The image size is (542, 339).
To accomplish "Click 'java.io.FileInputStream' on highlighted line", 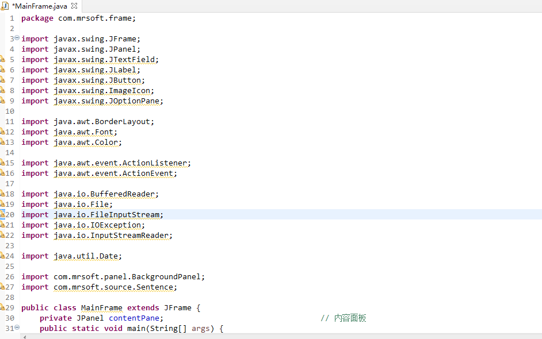I will coord(106,215).
